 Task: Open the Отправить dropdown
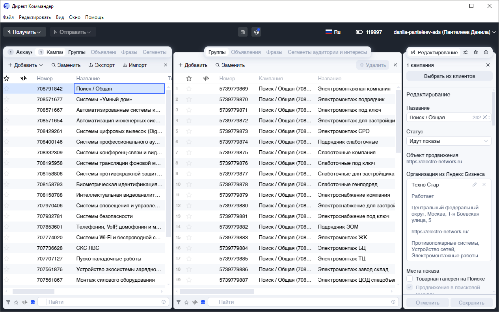point(73,32)
